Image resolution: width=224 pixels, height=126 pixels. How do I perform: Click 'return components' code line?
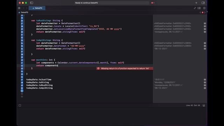pyautogui.click(x=47, y=65)
